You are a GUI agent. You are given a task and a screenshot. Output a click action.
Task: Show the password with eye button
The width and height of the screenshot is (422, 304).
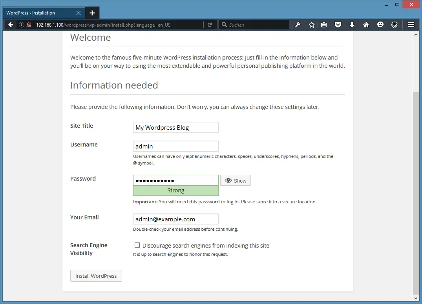coord(236,181)
